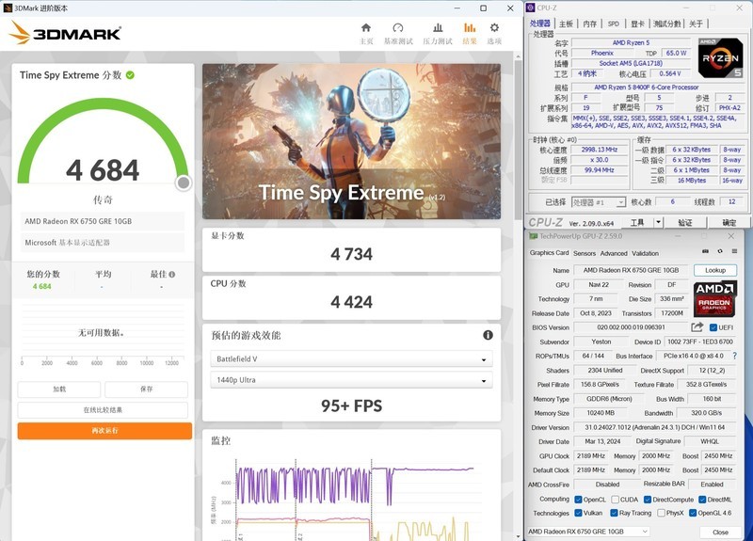The image size is (753, 541).
Task: Toggle the OpenGL 4.6 checkbox
Action: click(x=693, y=513)
